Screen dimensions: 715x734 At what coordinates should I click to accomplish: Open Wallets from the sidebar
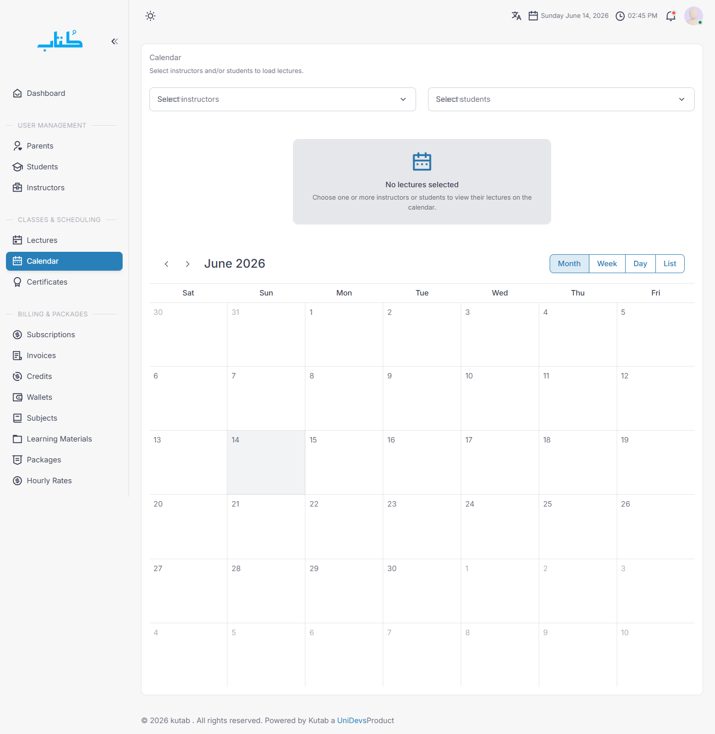coord(64,397)
